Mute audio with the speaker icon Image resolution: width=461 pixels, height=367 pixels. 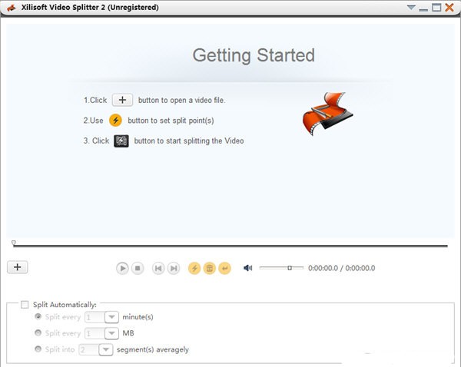(247, 268)
